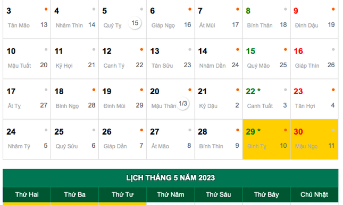Click the Thứ Hai column header
Screen dimensions: 343x205
(27, 195)
